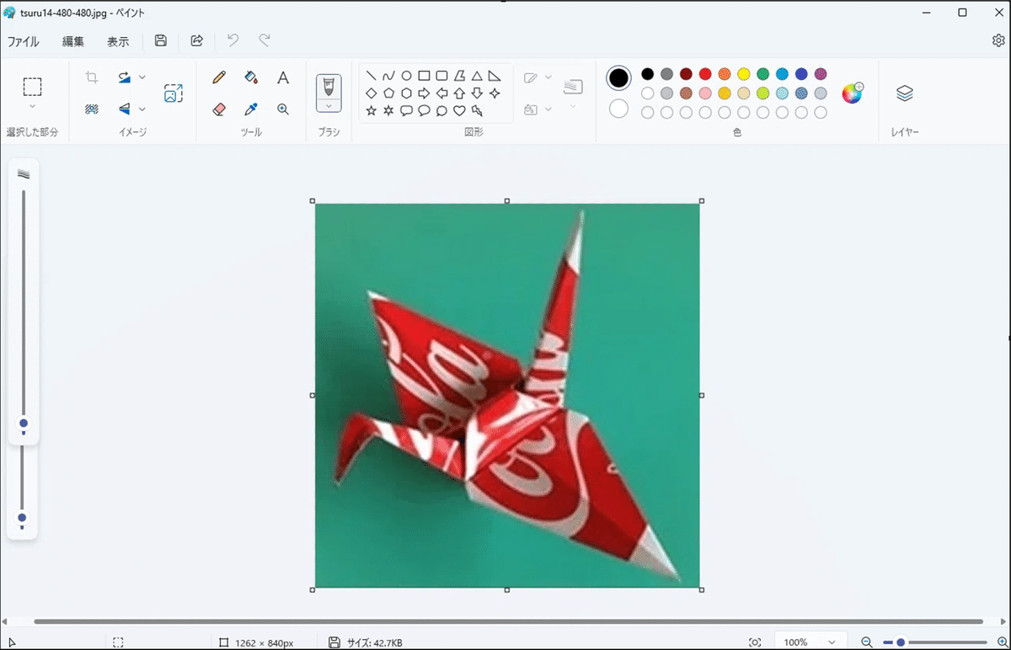This screenshot has width=1011, height=650.
Task: Choose the rounded rectangle shape
Action: coord(441,76)
